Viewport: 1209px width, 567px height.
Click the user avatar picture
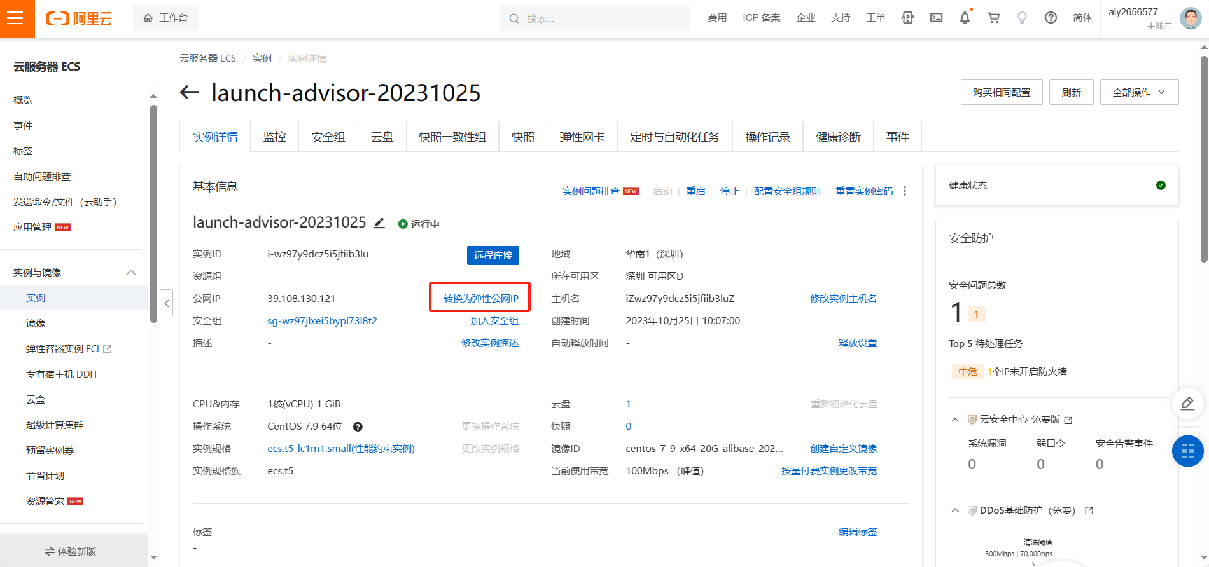[x=1191, y=18]
